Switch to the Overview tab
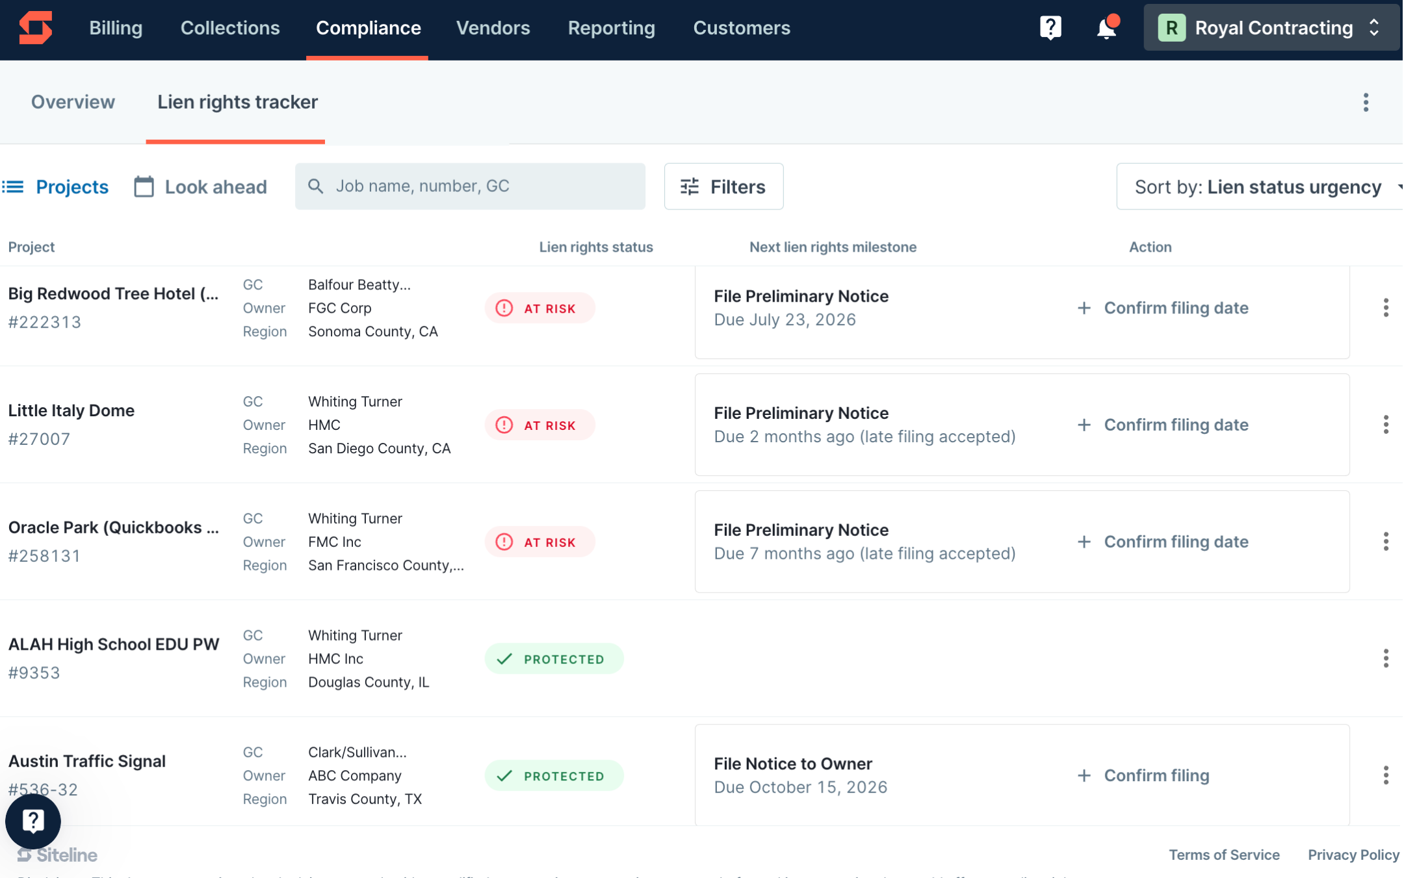Viewport: 1404px width, 878px height. pyautogui.click(x=73, y=102)
